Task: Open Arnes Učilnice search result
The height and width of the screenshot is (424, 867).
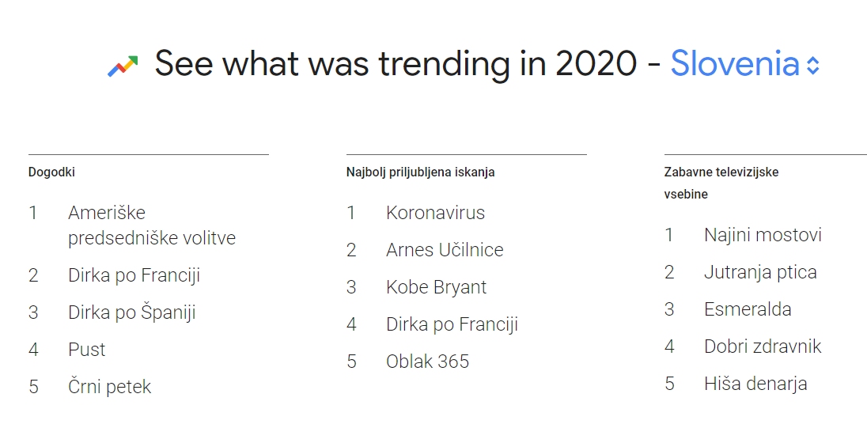Action: click(x=445, y=249)
